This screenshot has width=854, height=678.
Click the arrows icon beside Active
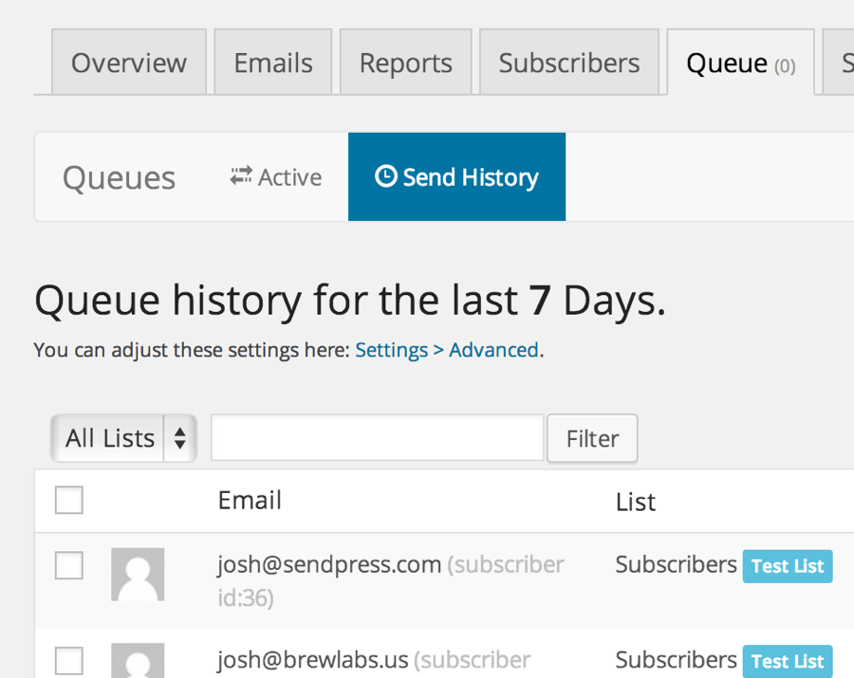[x=241, y=175]
